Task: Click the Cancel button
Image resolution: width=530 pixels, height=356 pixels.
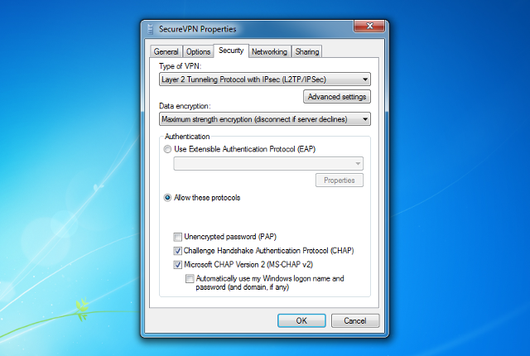Action: point(355,320)
